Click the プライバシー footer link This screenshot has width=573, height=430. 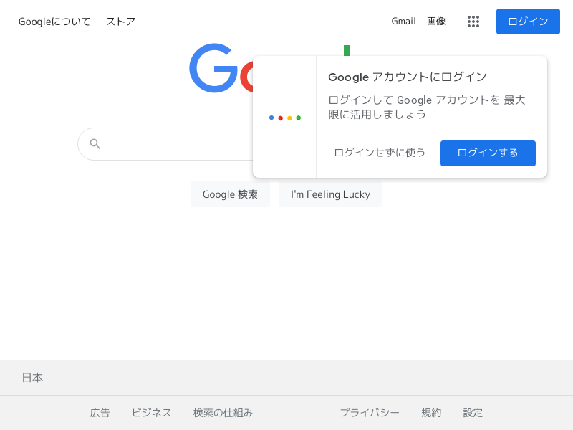(x=370, y=413)
